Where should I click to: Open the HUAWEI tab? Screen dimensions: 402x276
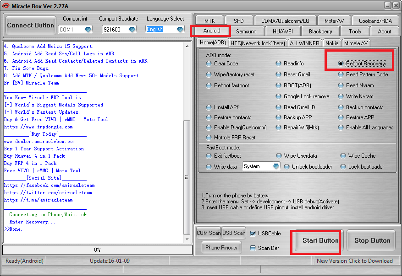pos(282,31)
